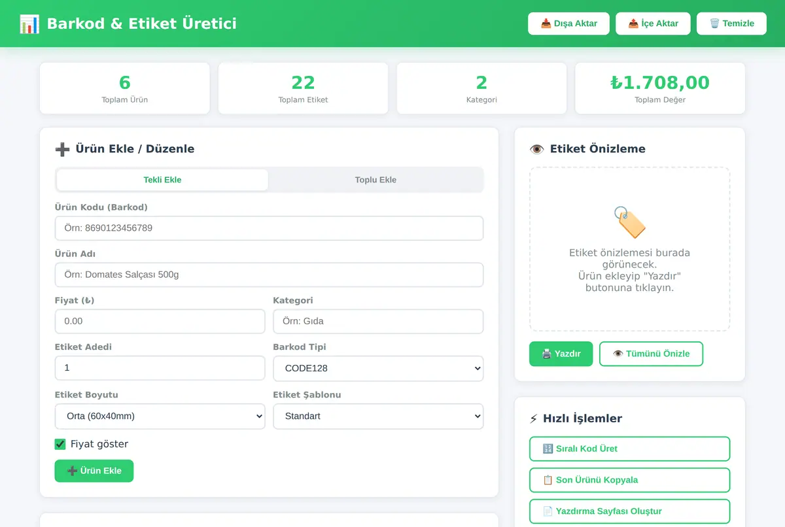Screen dimensions: 785x527
Task: Click Yazdırma Sayfası Oluştur button
Action: [629, 511]
